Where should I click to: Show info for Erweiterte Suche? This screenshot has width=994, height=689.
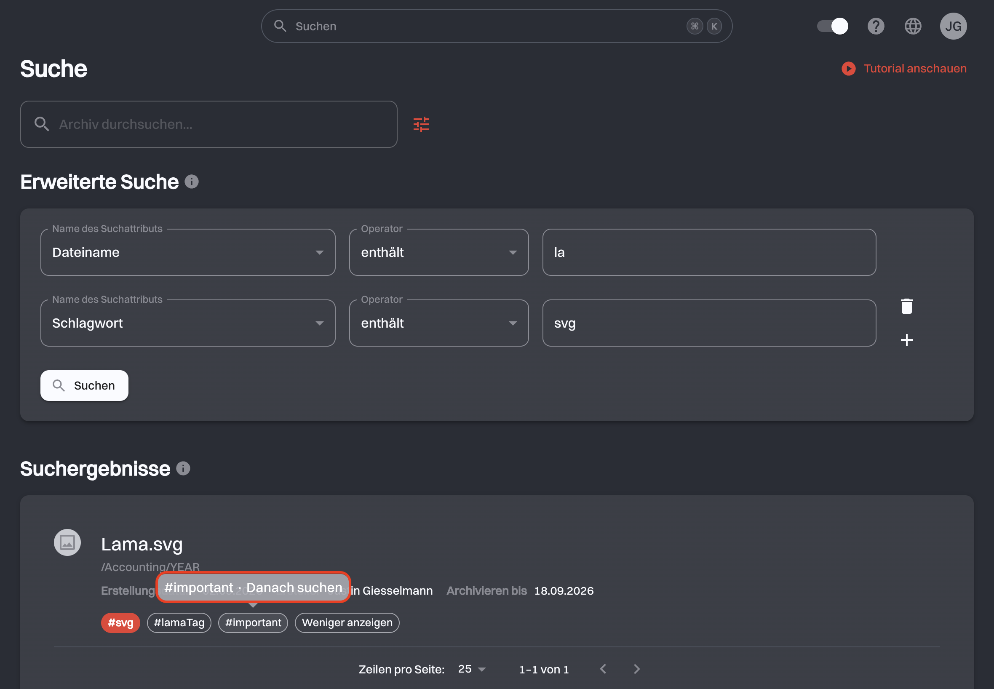coord(192,182)
